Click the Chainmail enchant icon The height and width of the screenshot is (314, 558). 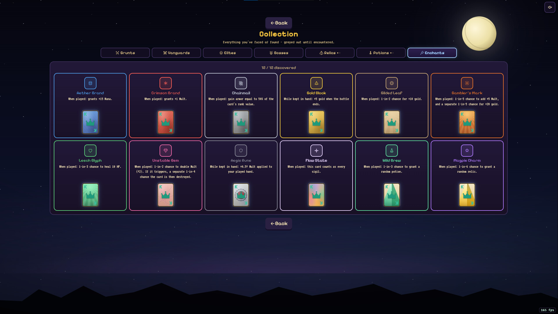241,83
